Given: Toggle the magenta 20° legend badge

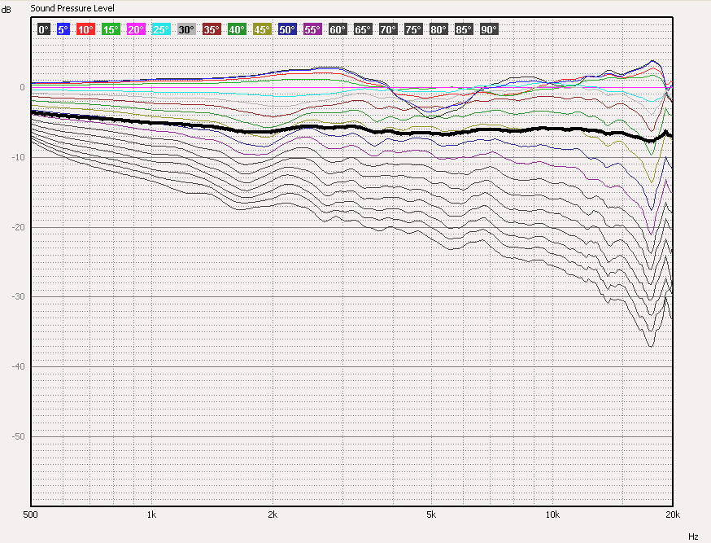Looking at the screenshot, I should (136, 30).
